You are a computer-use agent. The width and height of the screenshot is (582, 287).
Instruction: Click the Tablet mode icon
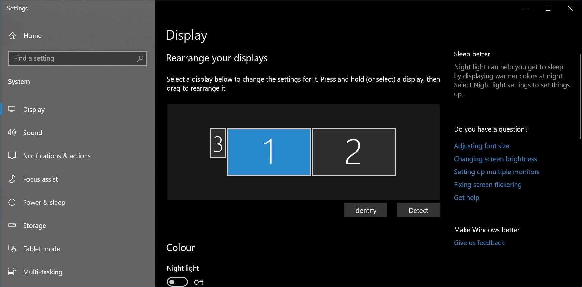click(12, 249)
